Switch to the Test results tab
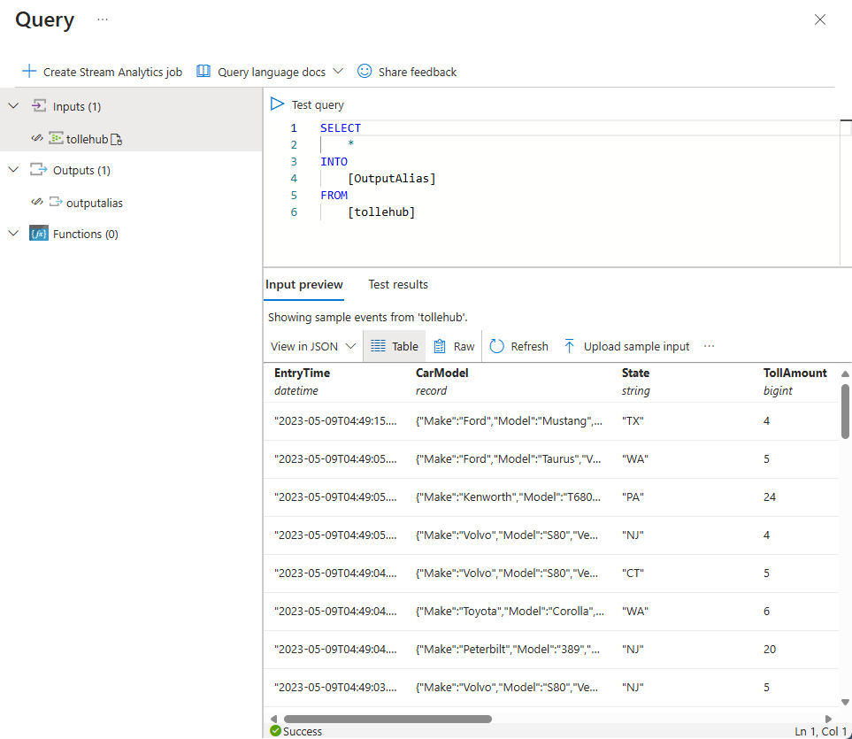This screenshot has height=739, width=852. tap(397, 284)
